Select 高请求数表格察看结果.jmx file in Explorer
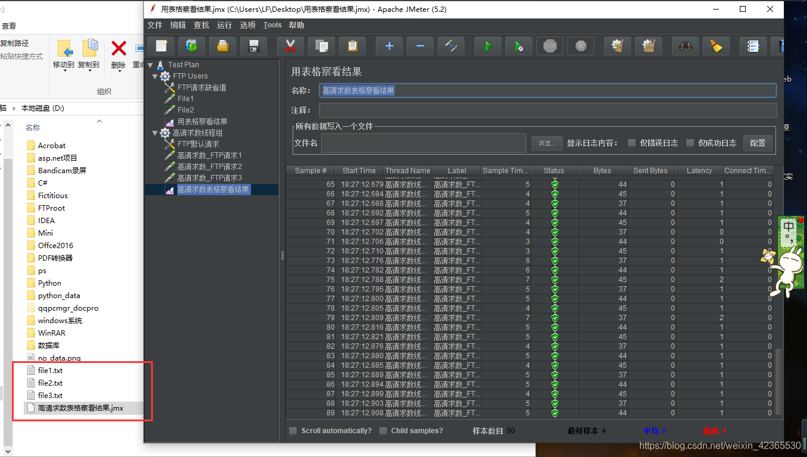Screen dimensions: 807x457 coord(80,408)
